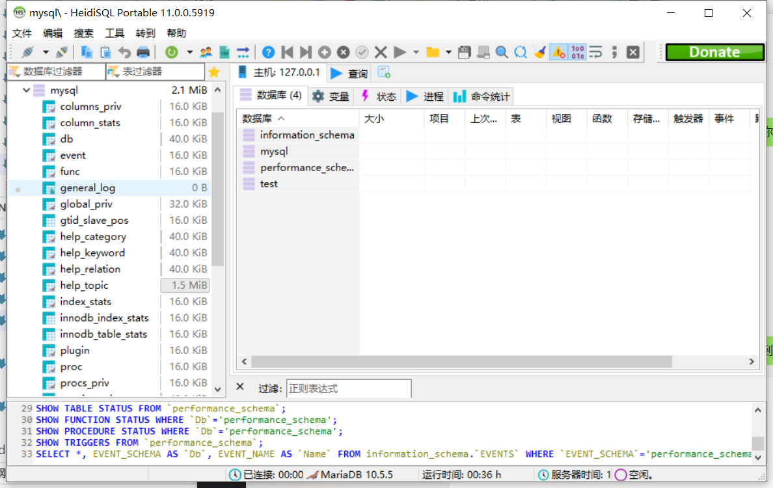Select the general_log table in tree
Screen dimensions: 773x488
coord(87,188)
